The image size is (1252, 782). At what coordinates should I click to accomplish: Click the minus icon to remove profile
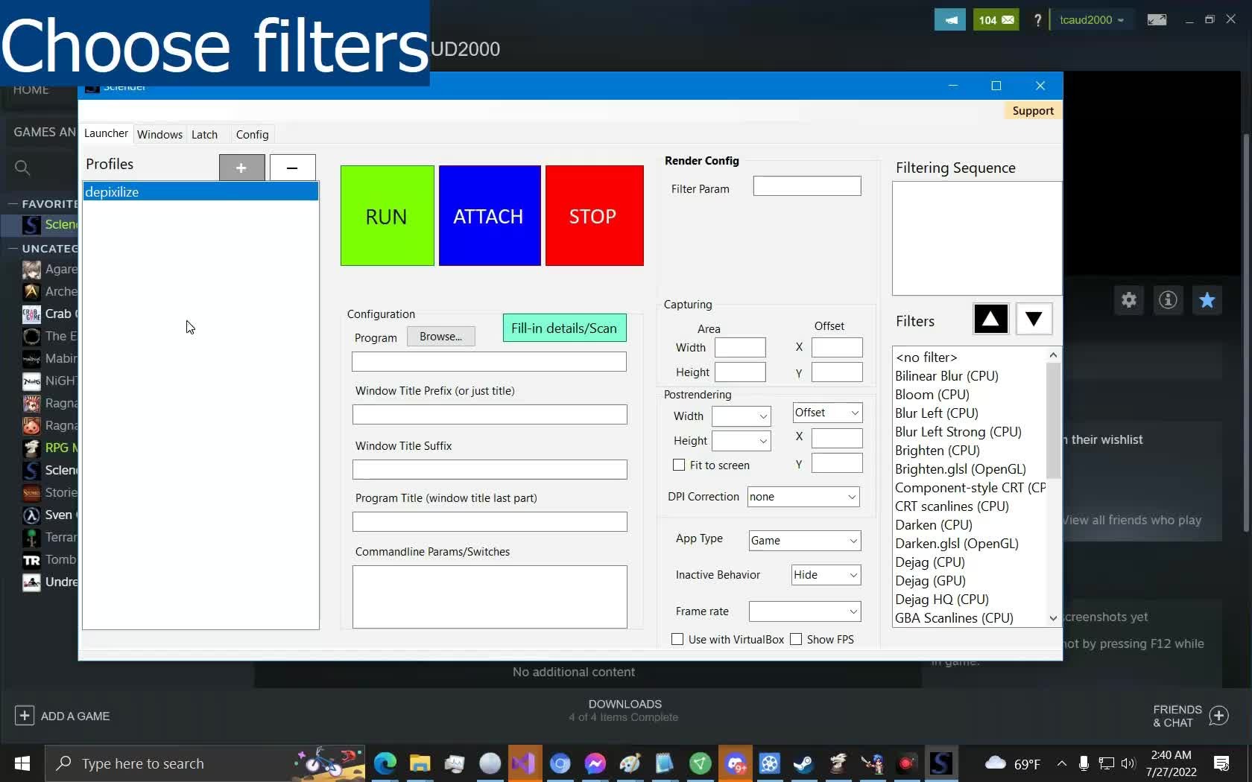pyautogui.click(x=292, y=168)
